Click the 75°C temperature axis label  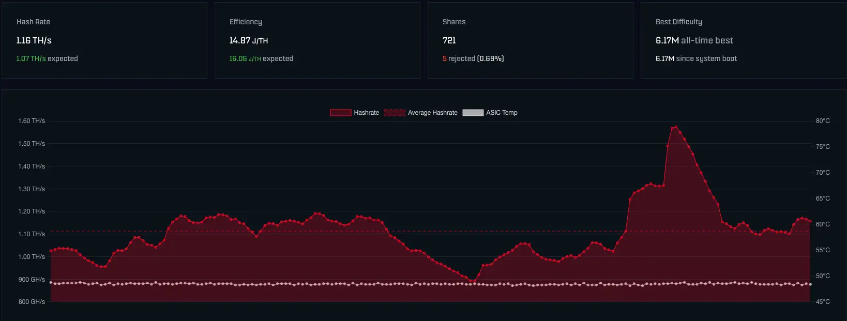coord(823,147)
